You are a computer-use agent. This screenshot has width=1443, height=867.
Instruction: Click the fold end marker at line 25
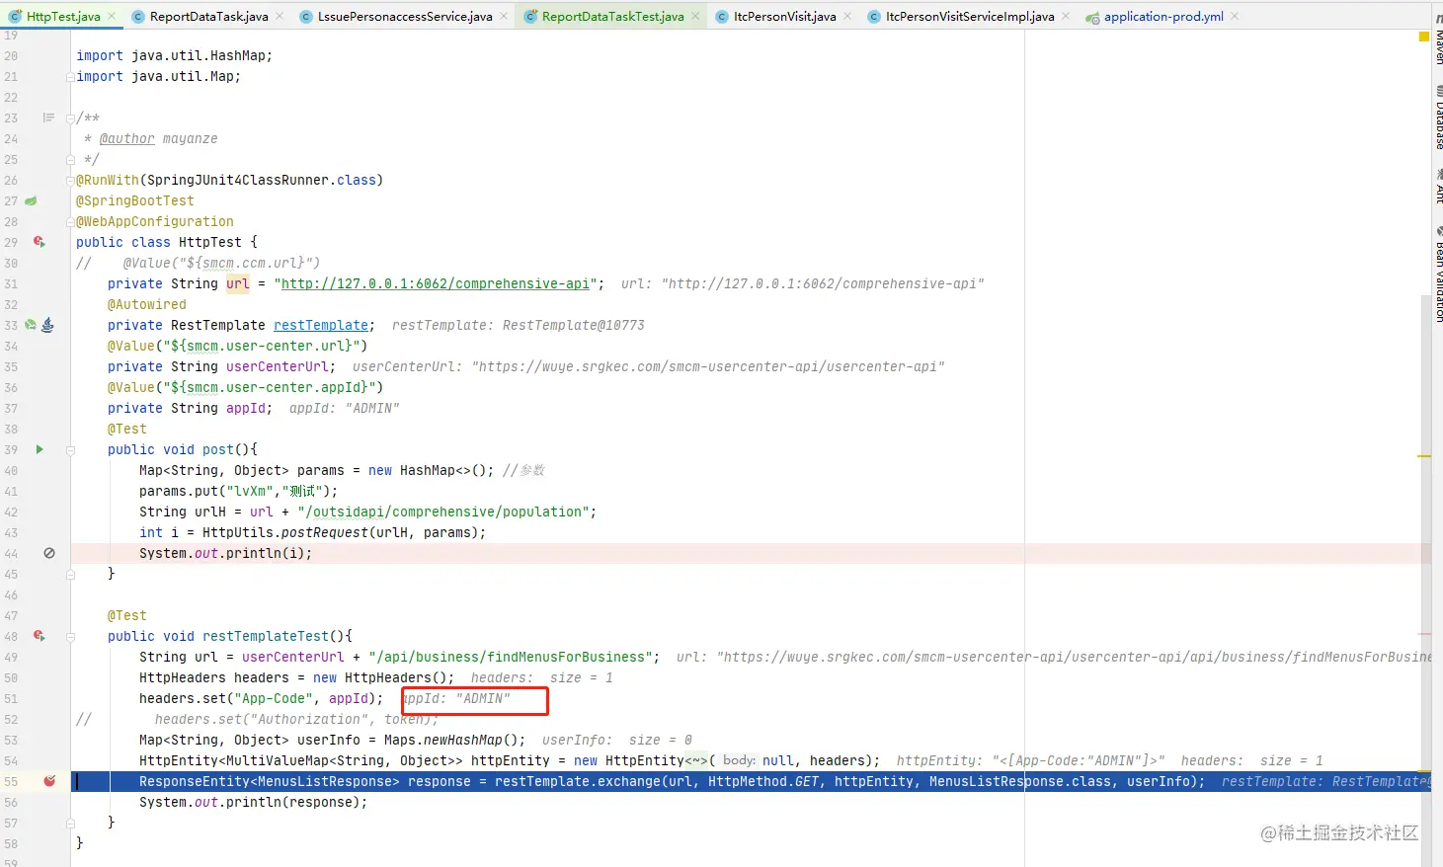coord(71,159)
